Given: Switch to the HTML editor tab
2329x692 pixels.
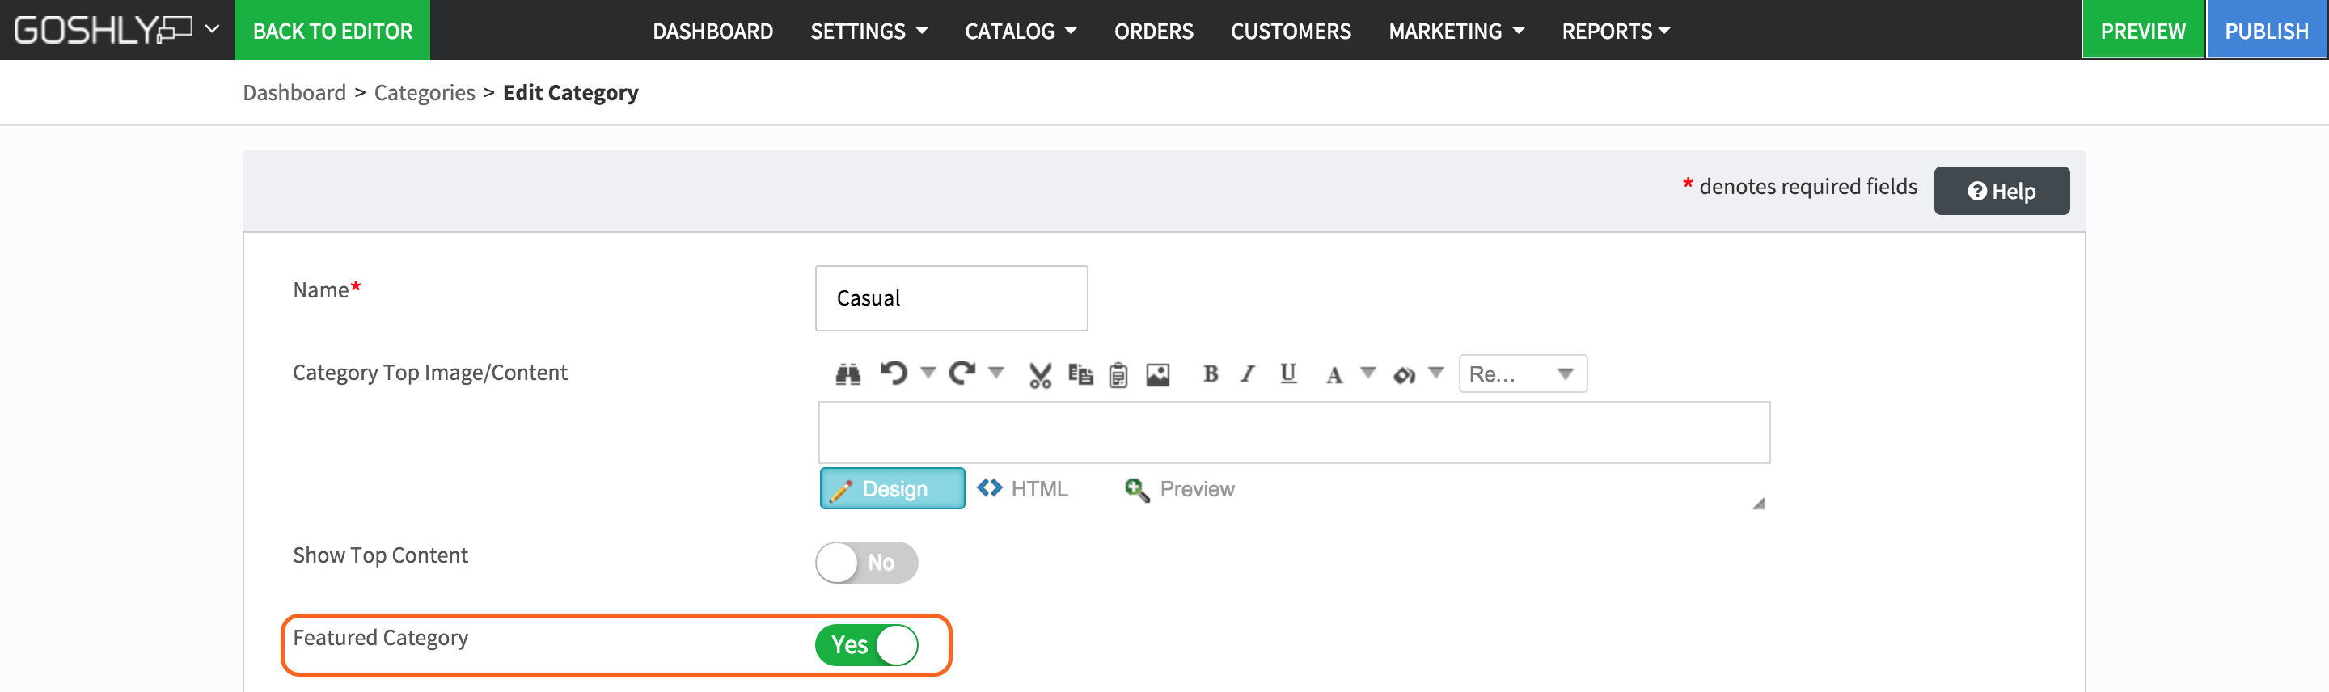Looking at the screenshot, I should click(x=1024, y=489).
